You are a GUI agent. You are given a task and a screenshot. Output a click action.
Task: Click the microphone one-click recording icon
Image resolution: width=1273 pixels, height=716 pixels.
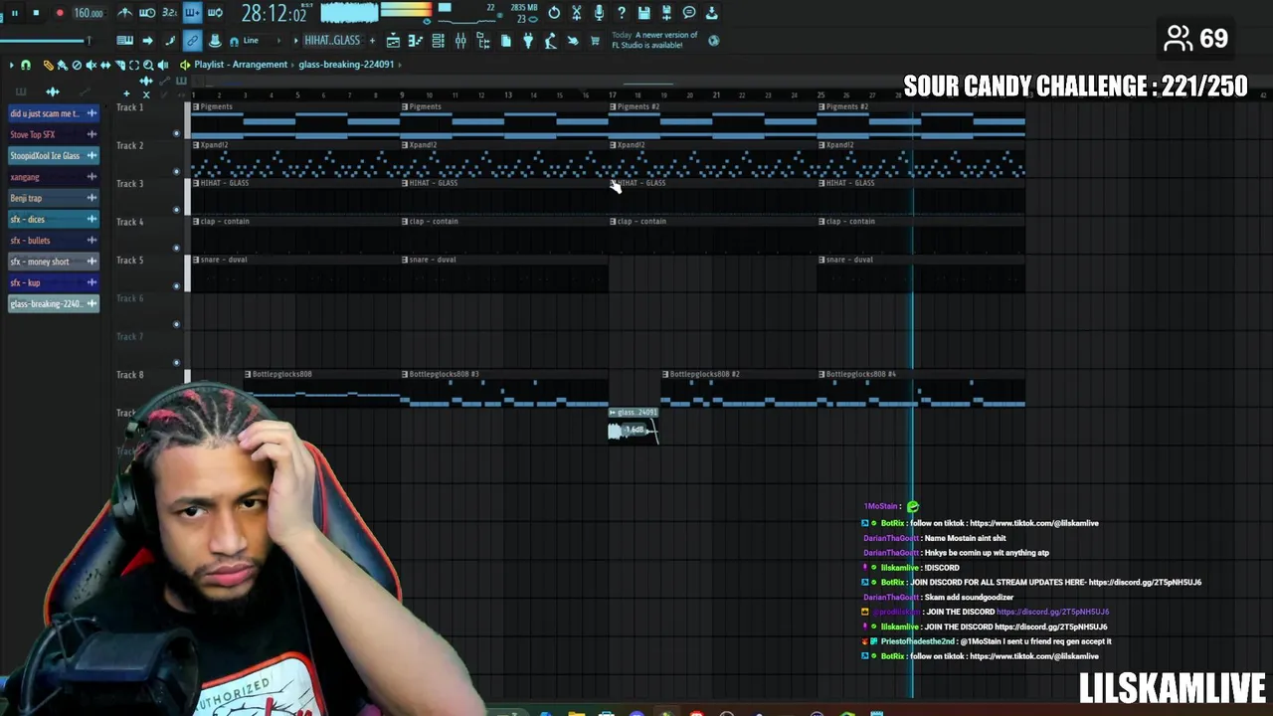599,13
